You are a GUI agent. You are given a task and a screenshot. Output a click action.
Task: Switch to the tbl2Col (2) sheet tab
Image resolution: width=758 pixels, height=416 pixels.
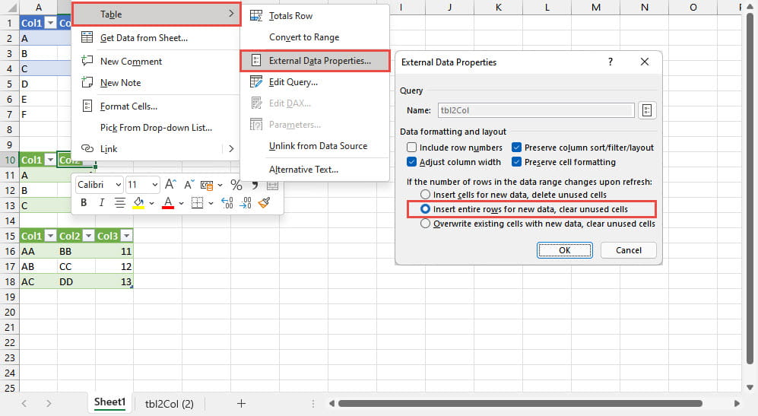point(170,403)
